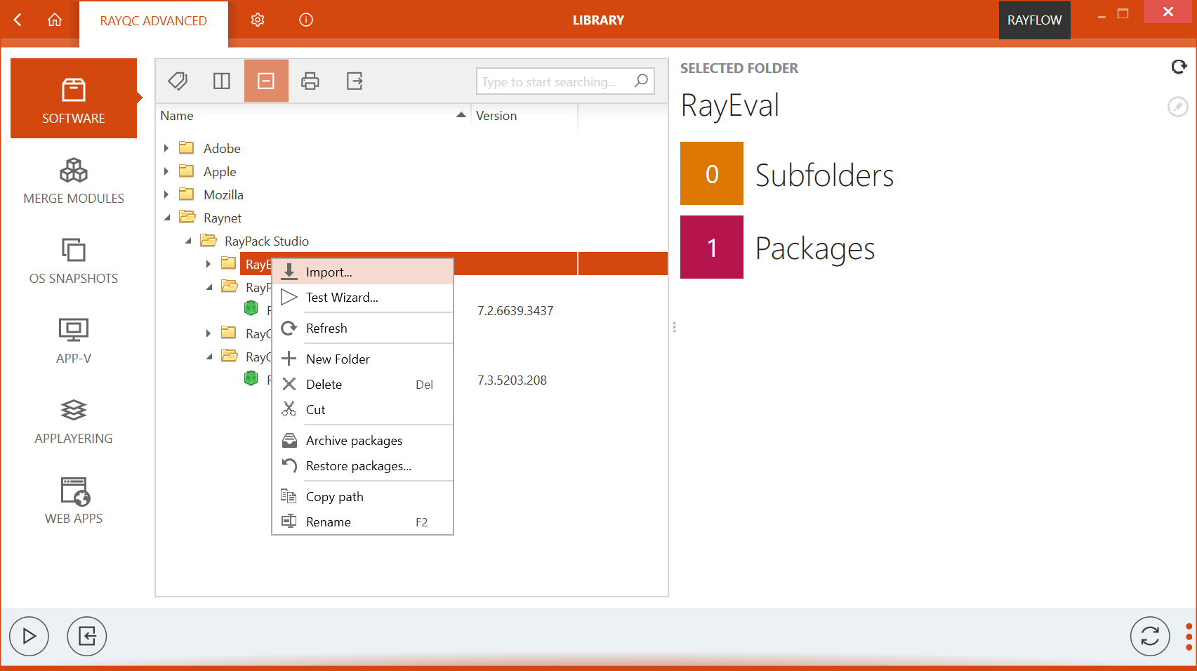Image resolution: width=1197 pixels, height=671 pixels.
Task: Open the APP-V sidebar panel
Action: 73,340
